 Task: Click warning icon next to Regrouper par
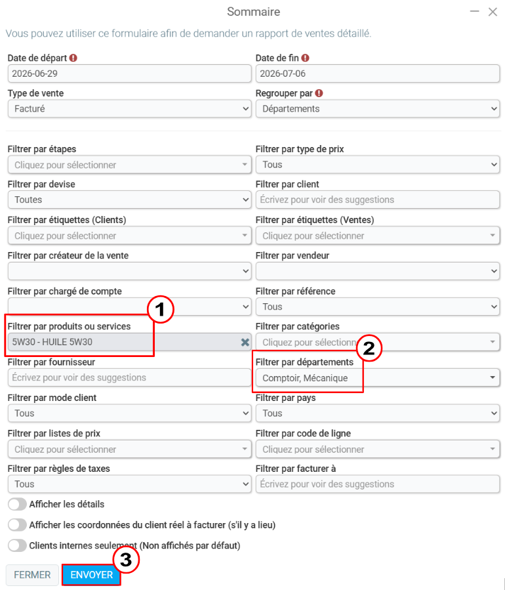coord(319,93)
